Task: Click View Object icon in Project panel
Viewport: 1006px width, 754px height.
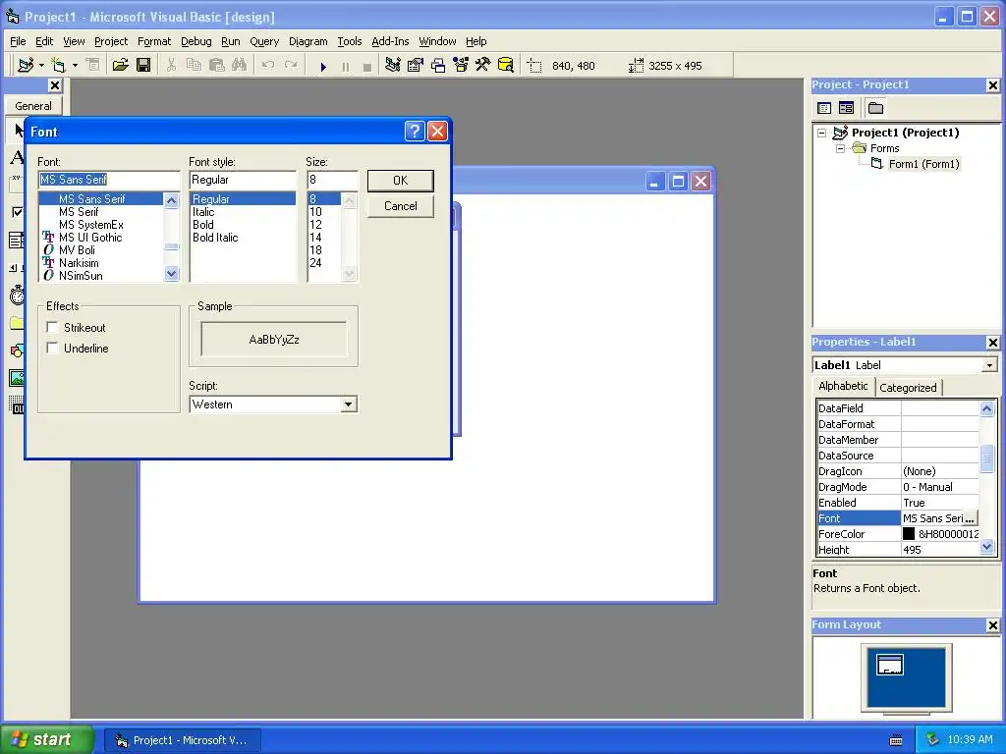Action: pyautogui.click(x=846, y=108)
